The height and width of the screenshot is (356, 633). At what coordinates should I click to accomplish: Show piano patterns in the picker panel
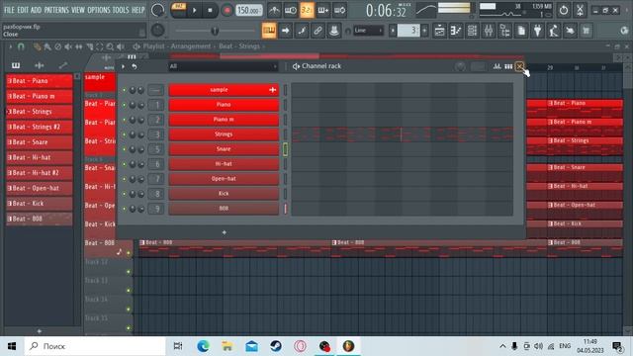16,65
